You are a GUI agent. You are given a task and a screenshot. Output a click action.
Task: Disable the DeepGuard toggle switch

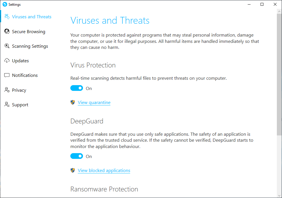pos(77,156)
